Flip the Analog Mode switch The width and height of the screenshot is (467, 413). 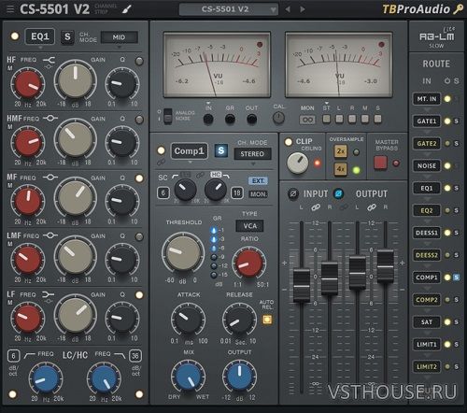pos(168,116)
